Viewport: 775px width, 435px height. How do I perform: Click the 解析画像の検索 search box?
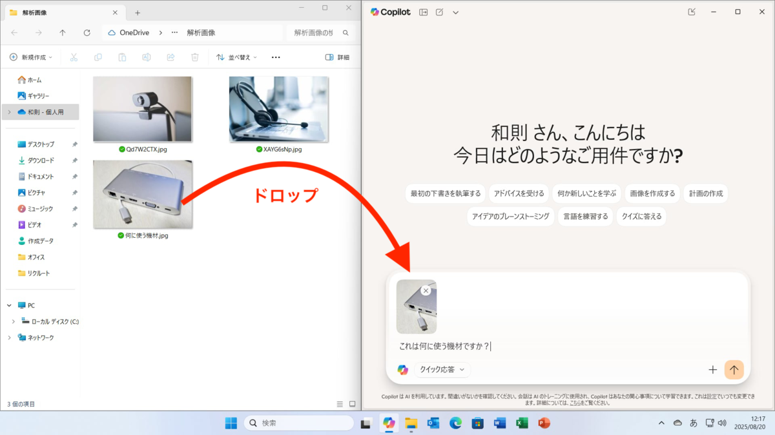coord(321,33)
